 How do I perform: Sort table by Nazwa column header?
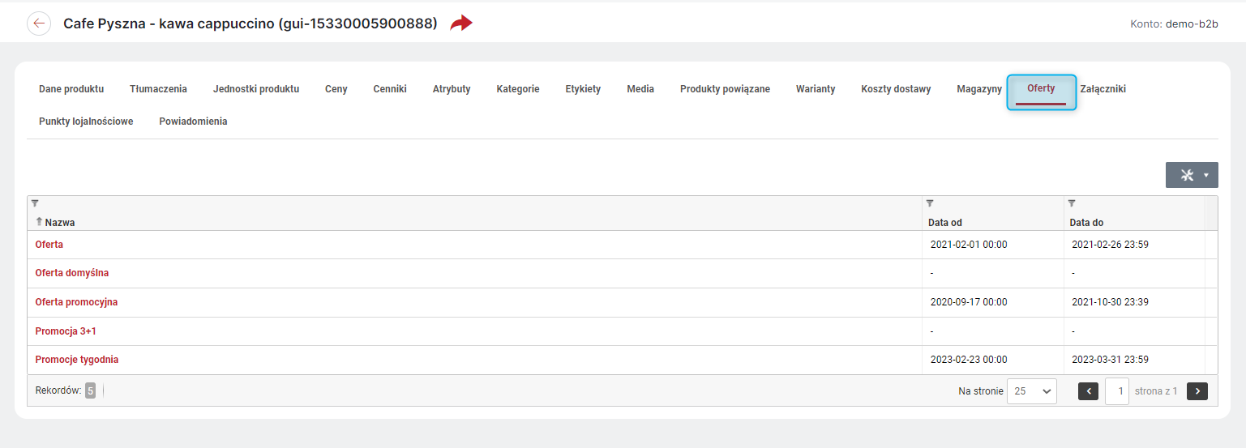[x=60, y=222]
